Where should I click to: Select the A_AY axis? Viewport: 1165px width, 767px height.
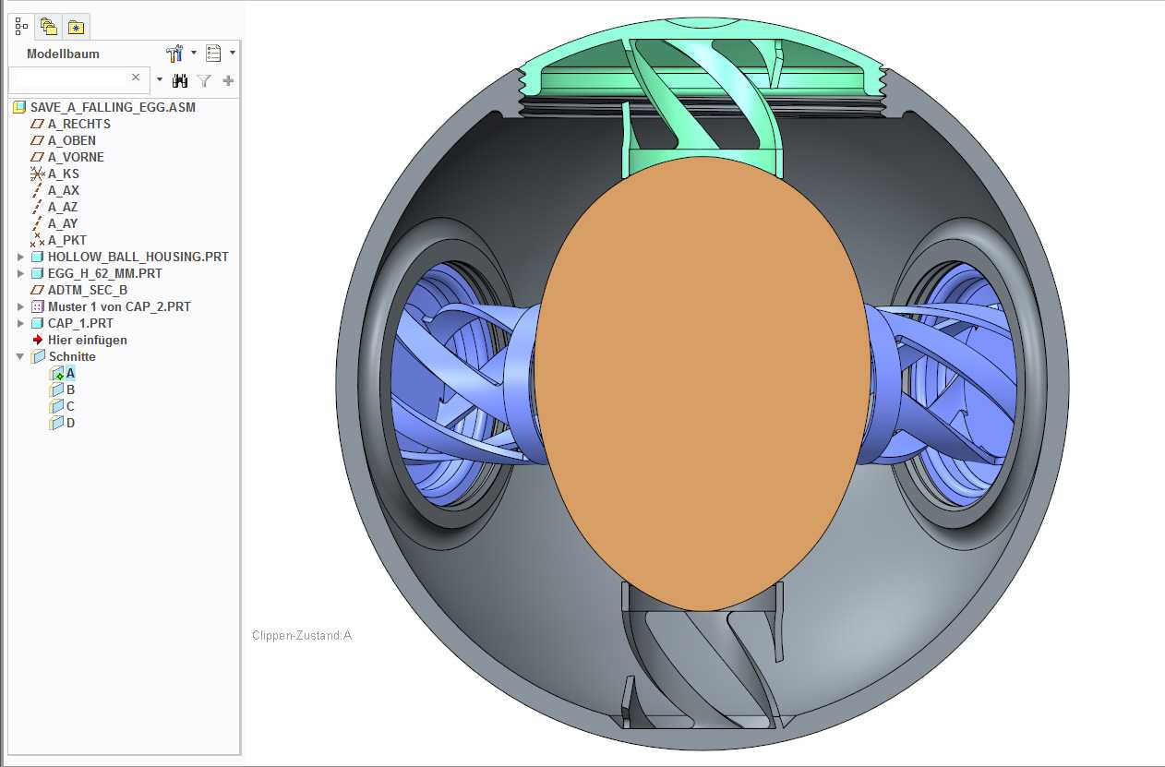[64, 223]
